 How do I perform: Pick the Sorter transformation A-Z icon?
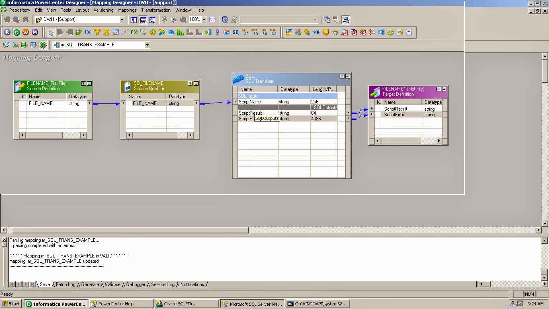tap(217, 33)
